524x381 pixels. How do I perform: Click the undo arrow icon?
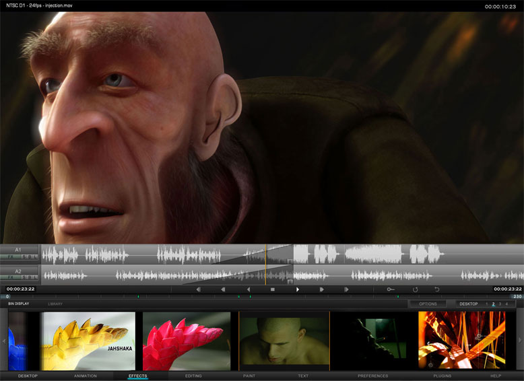(436, 289)
